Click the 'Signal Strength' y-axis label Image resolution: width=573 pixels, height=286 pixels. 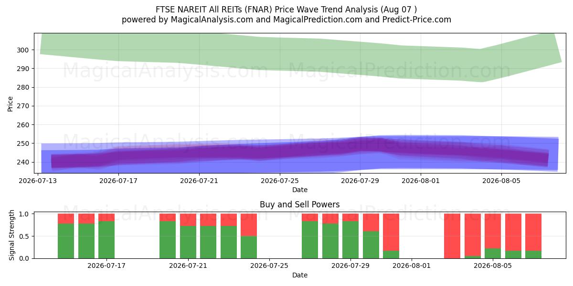pyautogui.click(x=12, y=235)
